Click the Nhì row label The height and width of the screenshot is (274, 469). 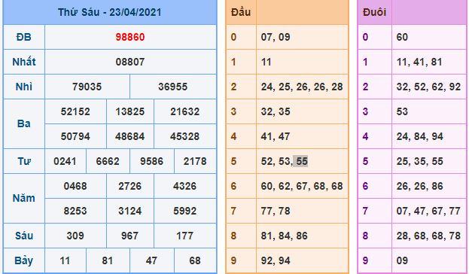(x=24, y=87)
